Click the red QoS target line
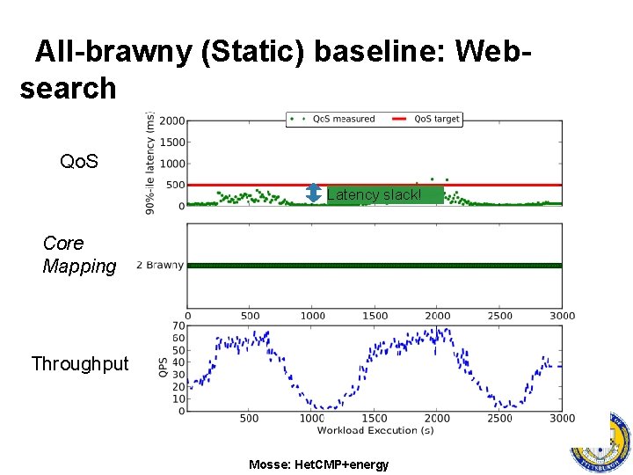 pyautogui.click(x=375, y=185)
